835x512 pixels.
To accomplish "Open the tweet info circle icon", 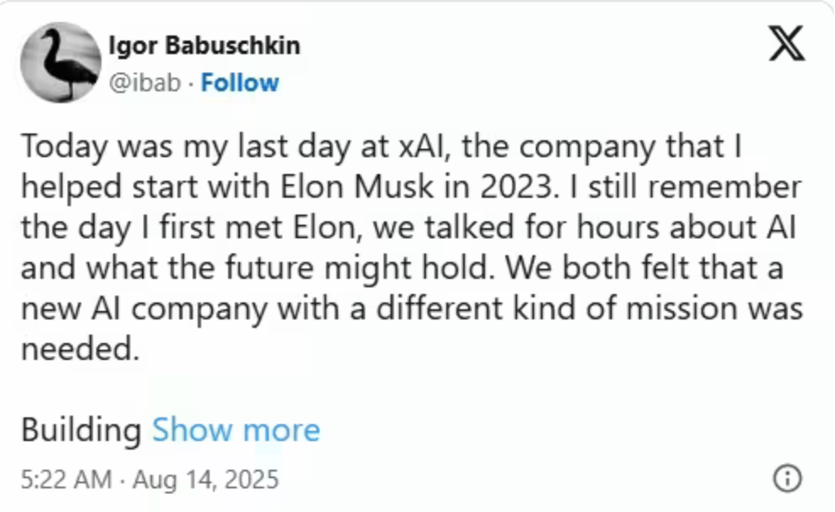I will click(787, 478).
